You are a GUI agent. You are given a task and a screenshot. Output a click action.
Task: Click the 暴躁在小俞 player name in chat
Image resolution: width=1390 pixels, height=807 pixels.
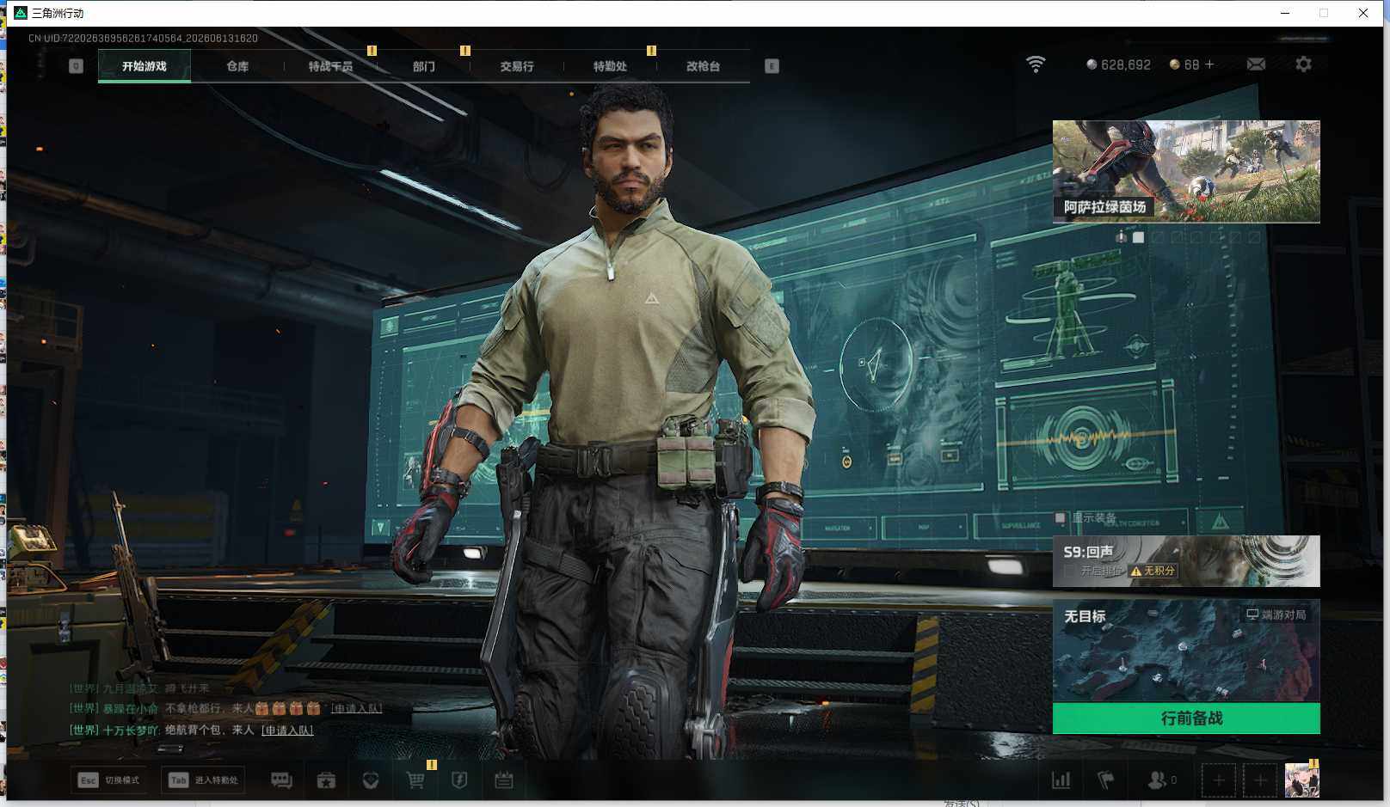131,708
